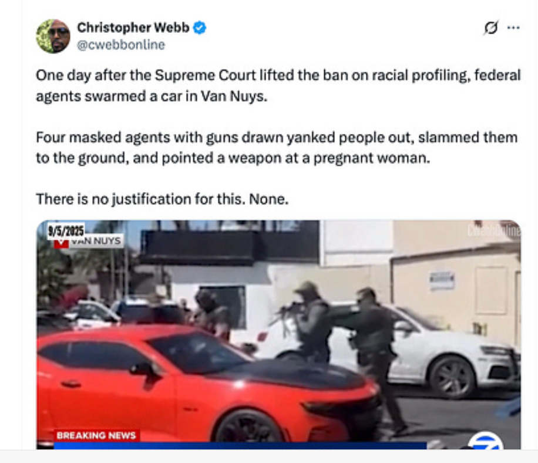
Task: Click the Christopher Webb display name
Action: pyautogui.click(x=133, y=28)
